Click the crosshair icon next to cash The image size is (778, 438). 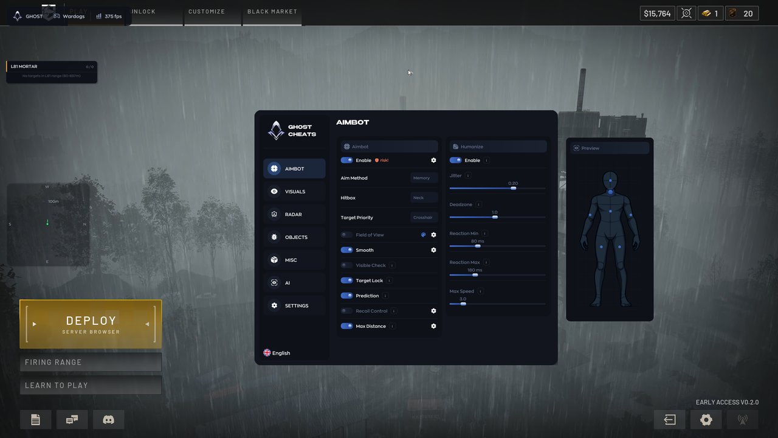[686, 13]
